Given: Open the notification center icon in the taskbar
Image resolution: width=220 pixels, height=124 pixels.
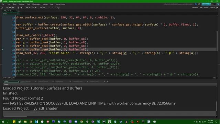Looking at the screenshot, I should click(x=216, y=122).
